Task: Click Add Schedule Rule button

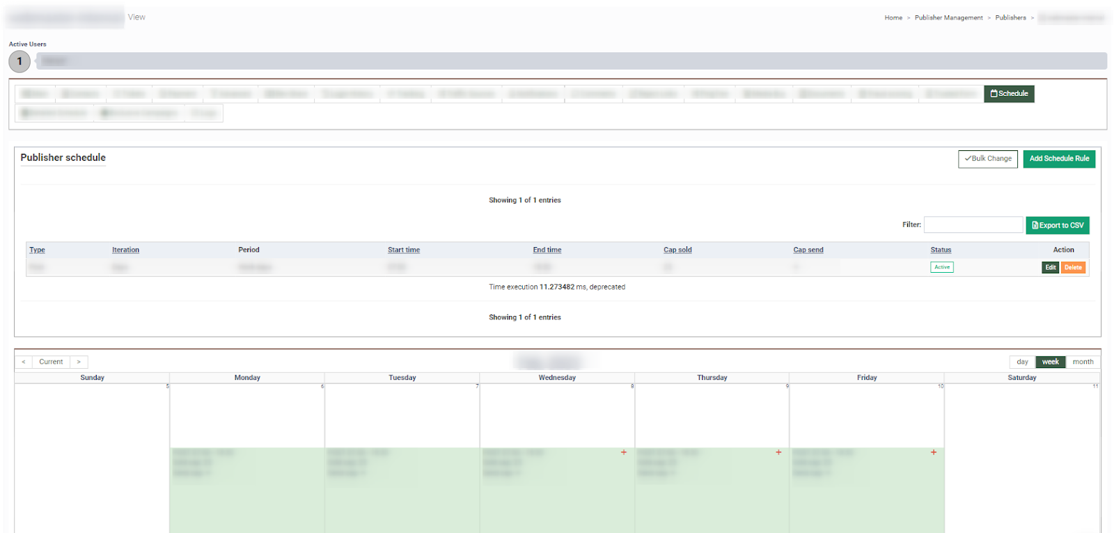Action: tap(1059, 159)
